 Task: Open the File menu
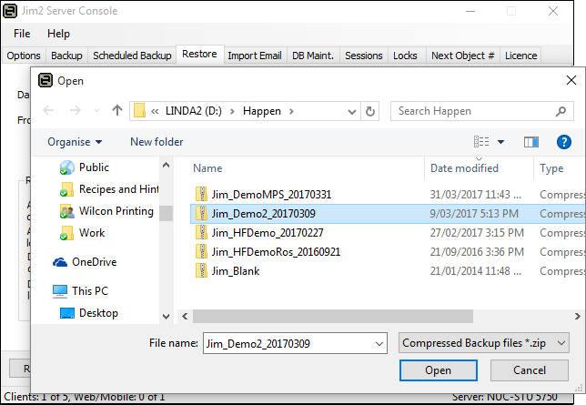point(22,34)
